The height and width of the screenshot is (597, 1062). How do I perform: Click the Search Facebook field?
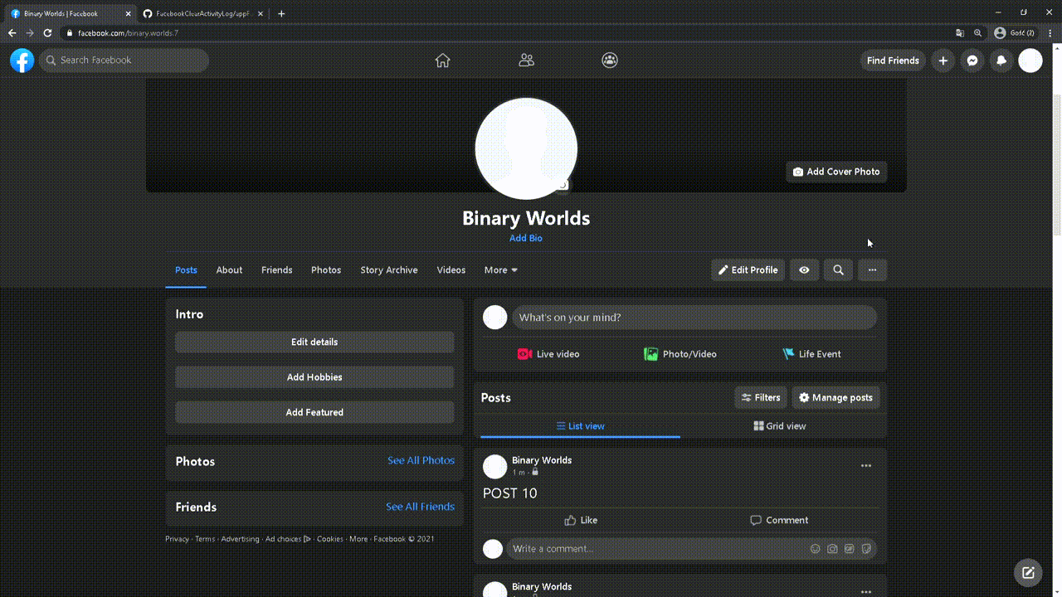[124, 61]
